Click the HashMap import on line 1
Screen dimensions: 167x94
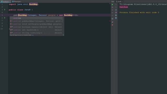(33, 4)
